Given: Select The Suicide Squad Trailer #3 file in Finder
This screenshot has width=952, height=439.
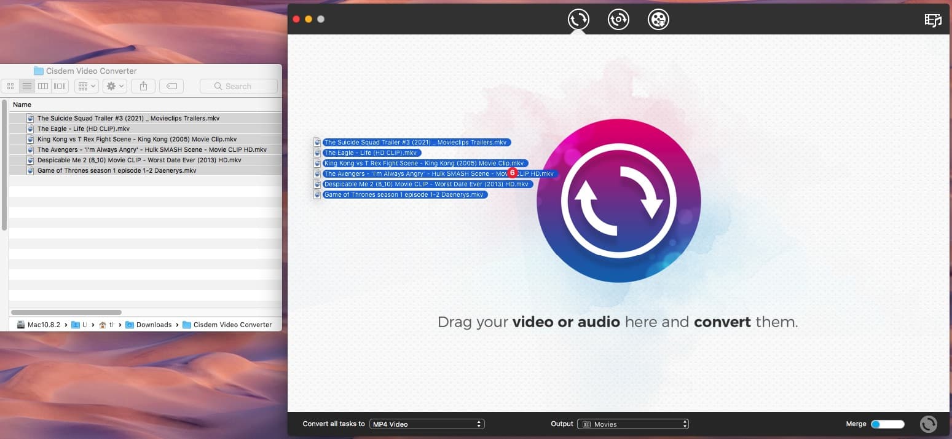Looking at the screenshot, I should (146, 118).
